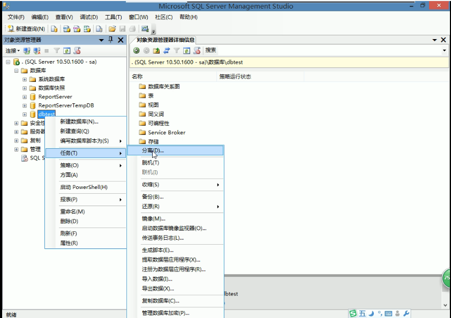The width and height of the screenshot is (451, 318).
Task: Click the wrench settings icon in IME bar
Action: click(406, 313)
